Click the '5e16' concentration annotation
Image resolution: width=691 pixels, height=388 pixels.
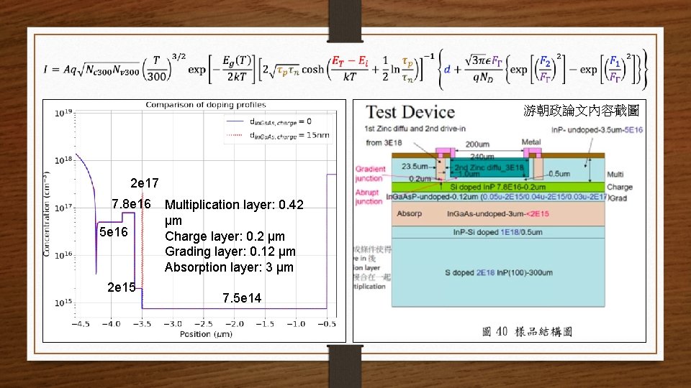coord(114,232)
